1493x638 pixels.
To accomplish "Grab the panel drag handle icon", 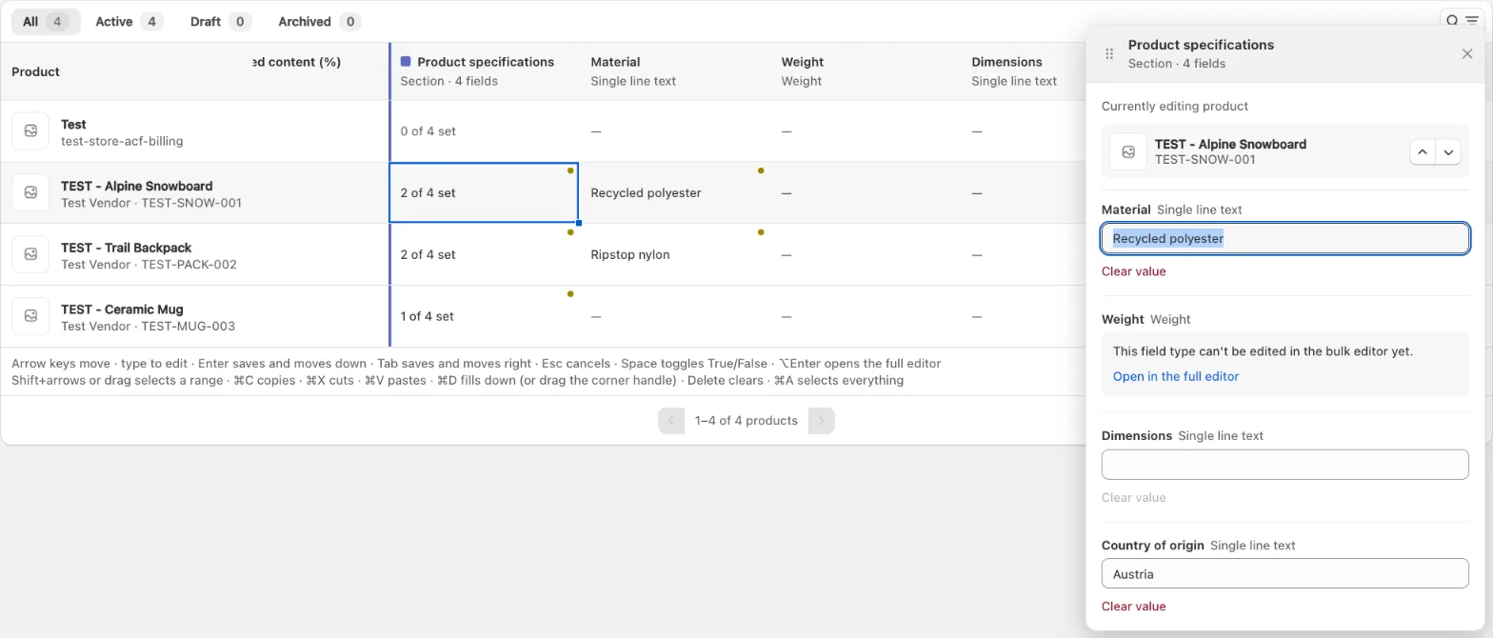I will pyautogui.click(x=1108, y=54).
